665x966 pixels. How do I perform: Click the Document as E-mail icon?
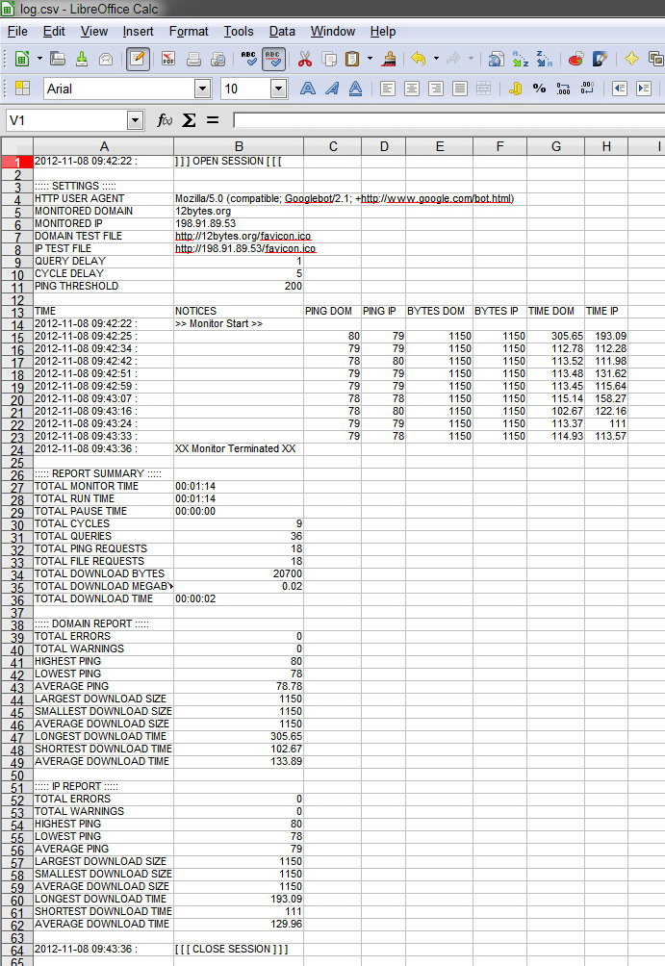[106, 59]
